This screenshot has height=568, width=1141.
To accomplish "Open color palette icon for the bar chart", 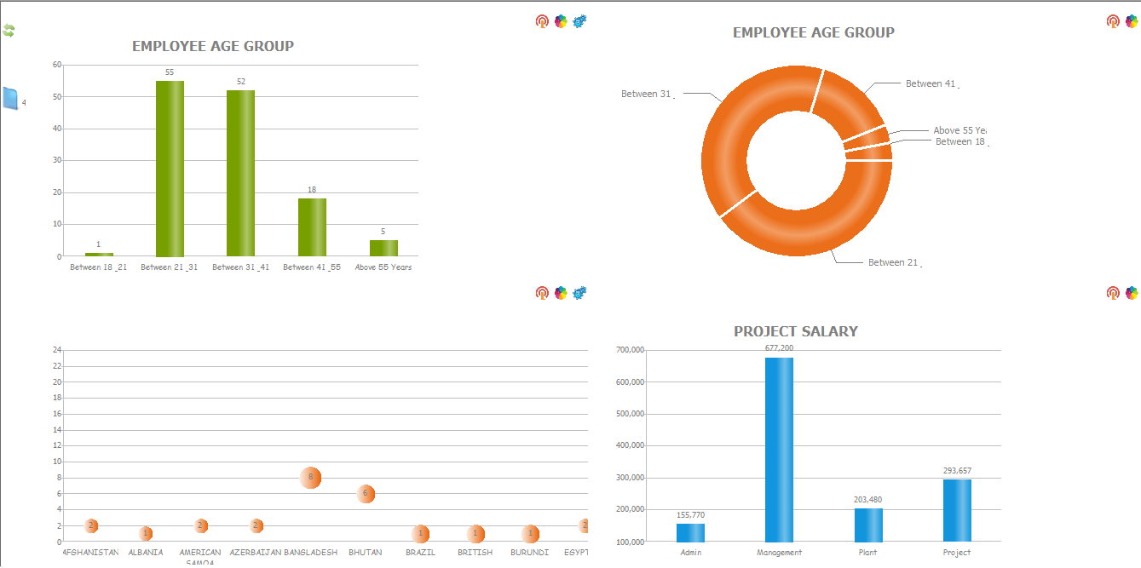I will tap(560, 20).
